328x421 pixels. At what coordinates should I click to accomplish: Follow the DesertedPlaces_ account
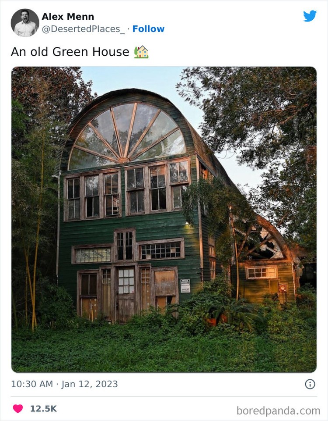pyautogui.click(x=148, y=29)
